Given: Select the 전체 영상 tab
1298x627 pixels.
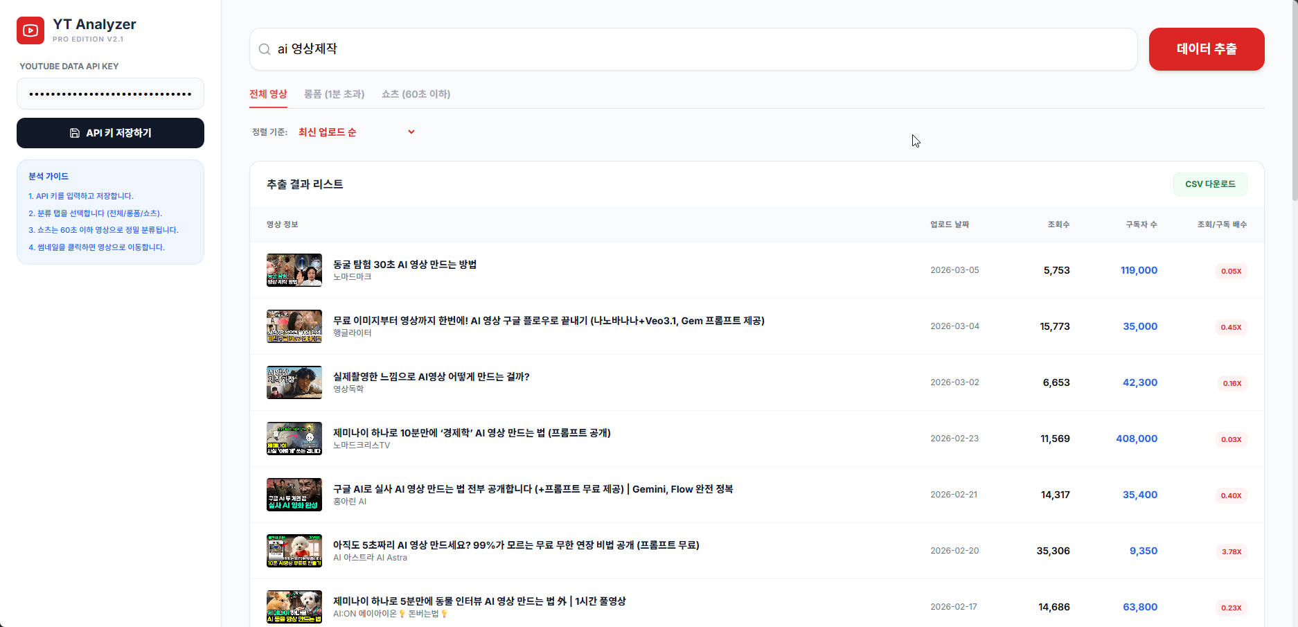Looking at the screenshot, I should (x=268, y=94).
